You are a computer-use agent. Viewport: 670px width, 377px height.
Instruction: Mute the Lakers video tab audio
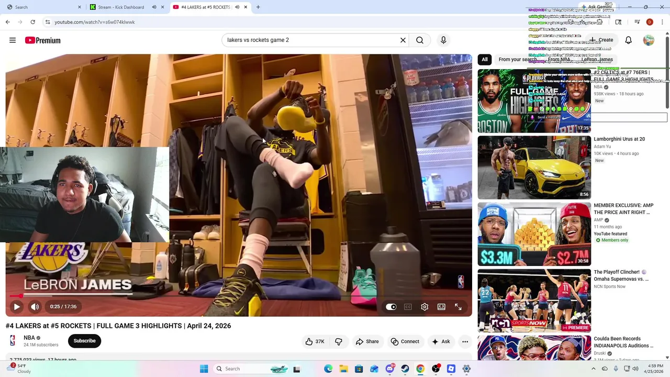(237, 7)
